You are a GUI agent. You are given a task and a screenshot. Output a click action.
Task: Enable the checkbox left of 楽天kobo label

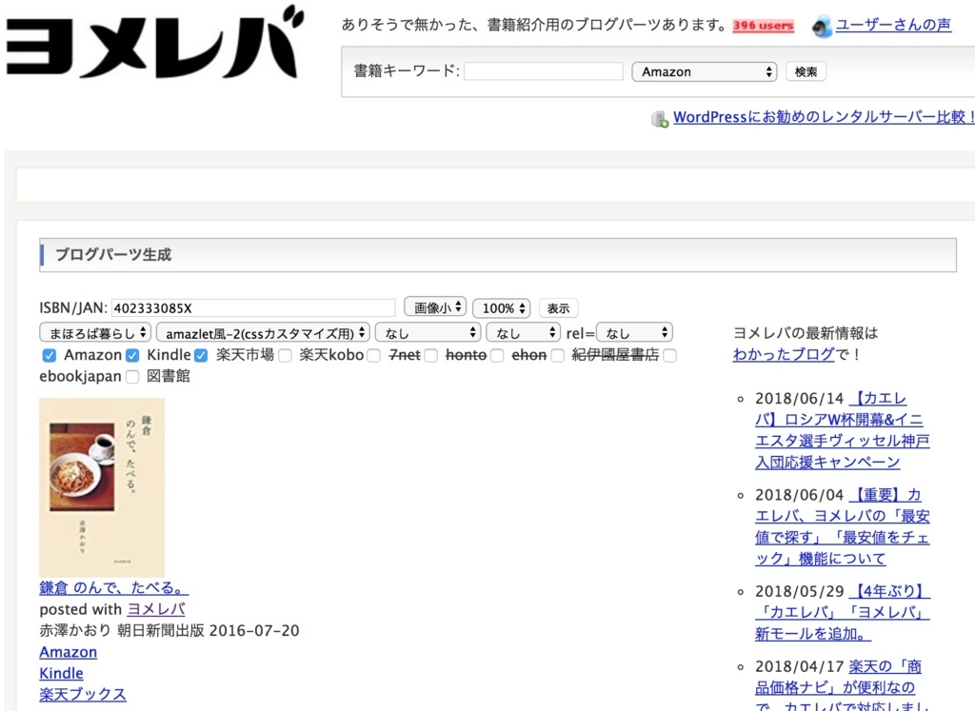click(285, 356)
